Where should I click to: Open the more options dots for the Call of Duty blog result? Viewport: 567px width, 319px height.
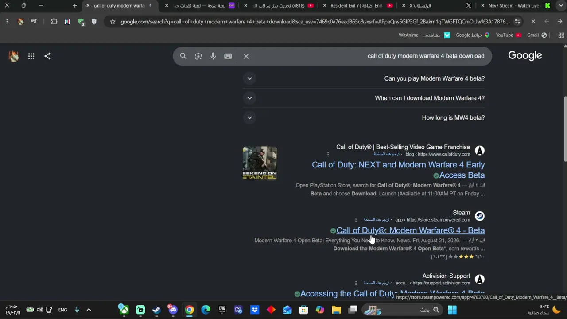(x=328, y=154)
